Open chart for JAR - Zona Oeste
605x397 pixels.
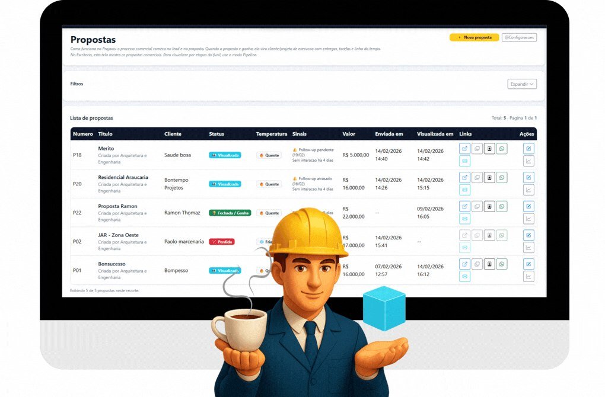click(x=528, y=248)
